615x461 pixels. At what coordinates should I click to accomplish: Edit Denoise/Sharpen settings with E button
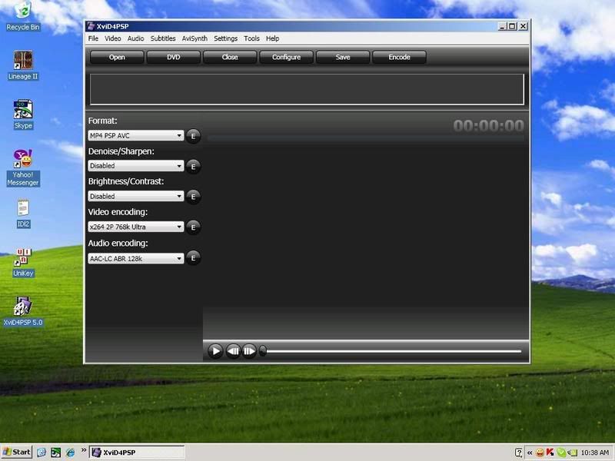[x=193, y=166]
